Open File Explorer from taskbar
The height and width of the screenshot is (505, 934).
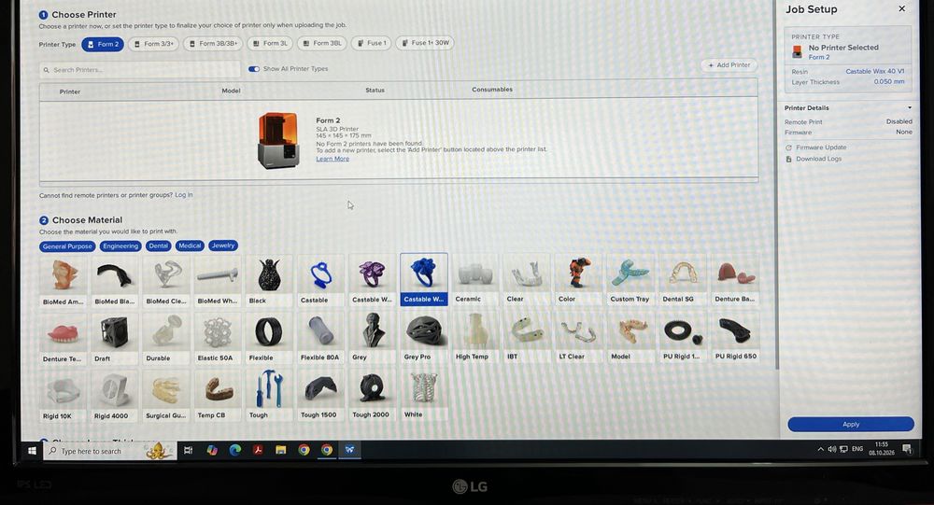tap(280, 450)
